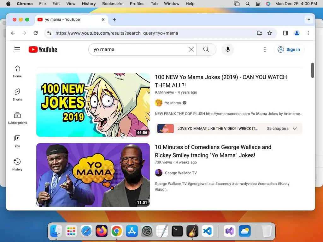The height and width of the screenshot is (242, 323).
Task: Open Shorts in the sidebar
Action: click(17, 95)
